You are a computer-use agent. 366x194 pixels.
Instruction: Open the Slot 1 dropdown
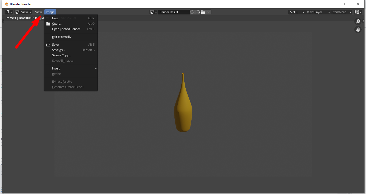[x=296, y=12]
